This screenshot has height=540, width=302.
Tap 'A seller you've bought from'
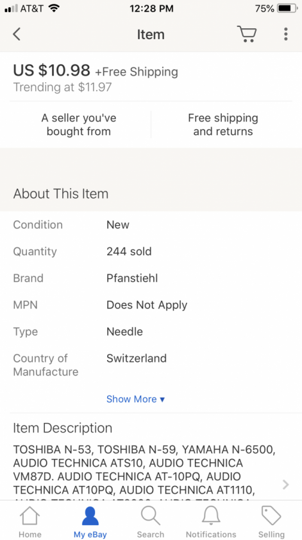(x=79, y=125)
